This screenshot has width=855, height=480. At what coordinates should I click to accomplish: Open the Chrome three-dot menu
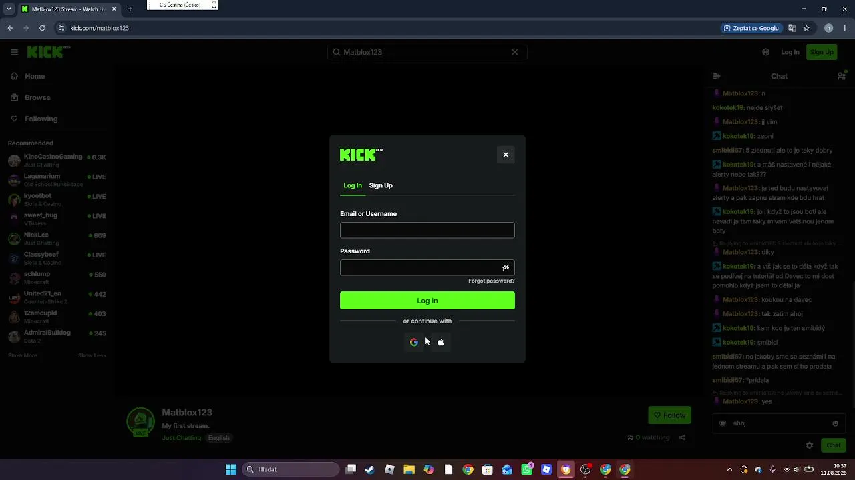pos(845,28)
